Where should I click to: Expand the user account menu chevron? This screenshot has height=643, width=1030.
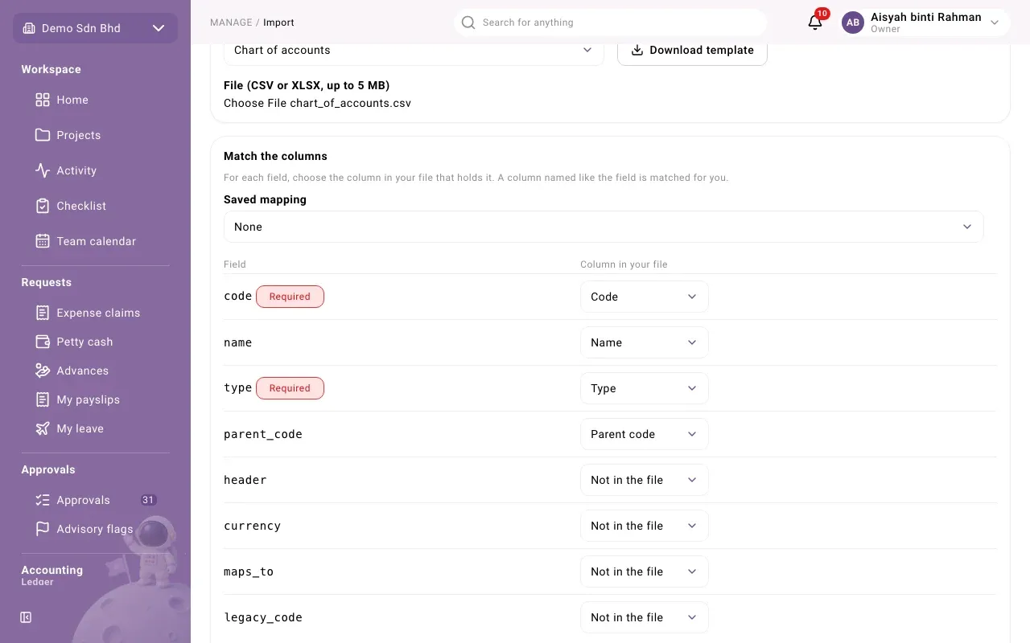[x=995, y=23]
